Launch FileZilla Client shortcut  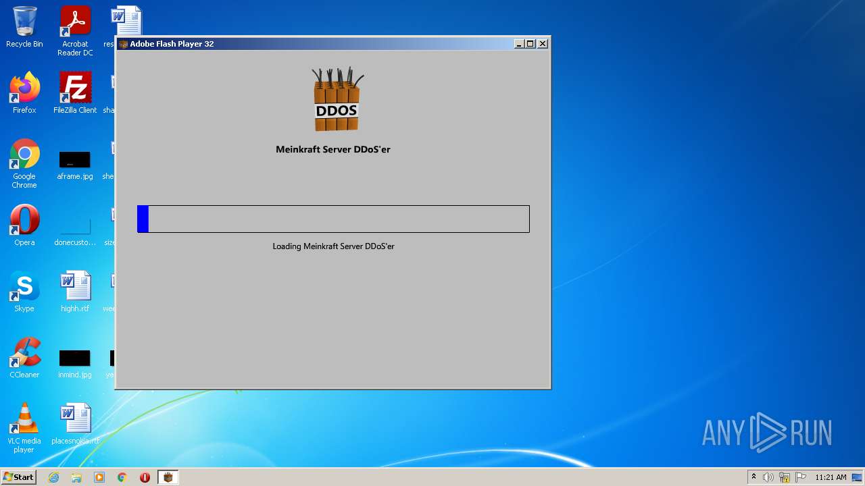point(75,92)
